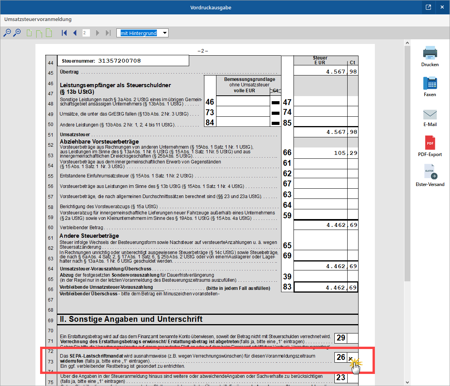Image resolution: width=450 pixels, height=386 pixels.
Task: Select the largest green page size icon
Action: [49, 33]
